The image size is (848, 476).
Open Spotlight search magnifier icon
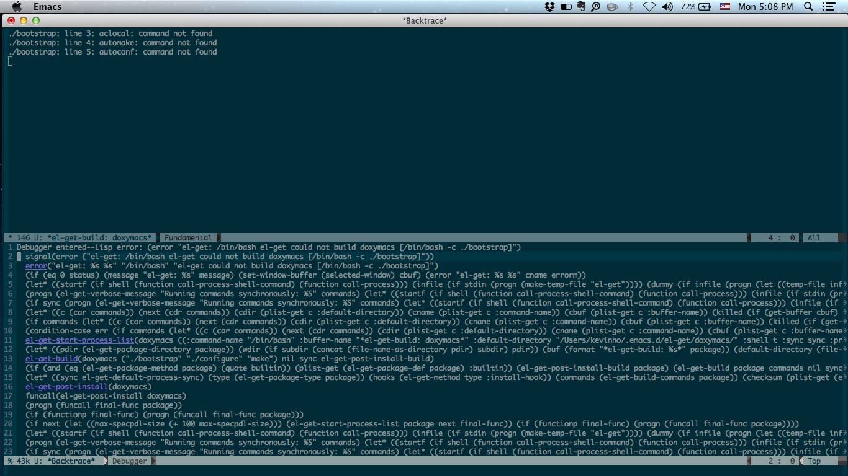pyautogui.click(x=808, y=6)
